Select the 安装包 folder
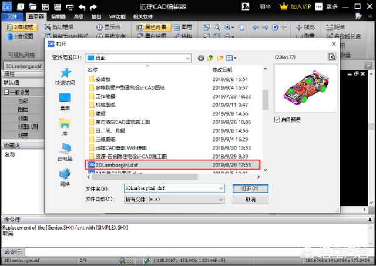This screenshot has width=376, height=266. pyautogui.click(x=99, y=79)
